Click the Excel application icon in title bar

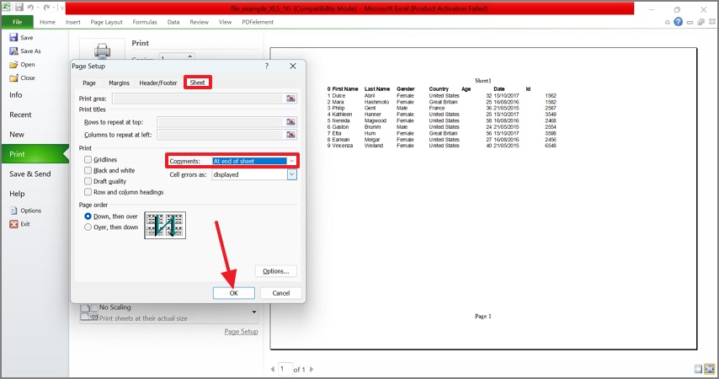[7, 8]
